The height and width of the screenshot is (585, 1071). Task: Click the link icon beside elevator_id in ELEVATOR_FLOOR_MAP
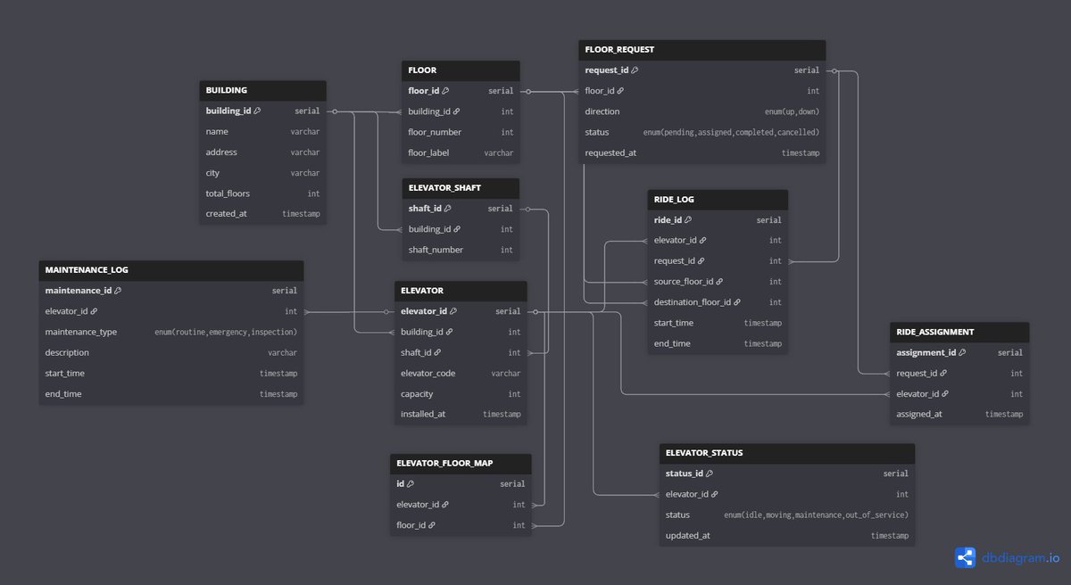(444, 505)
